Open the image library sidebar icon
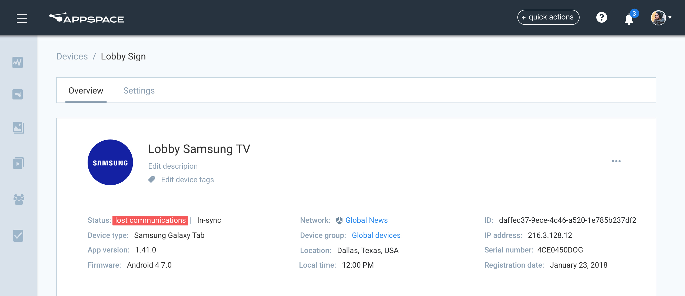The image size is (685, 296). point(18,128)
